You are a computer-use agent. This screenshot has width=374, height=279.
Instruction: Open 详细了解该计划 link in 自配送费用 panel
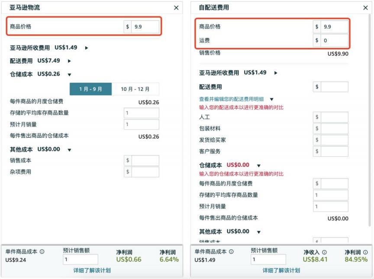[x=281, y=270]
